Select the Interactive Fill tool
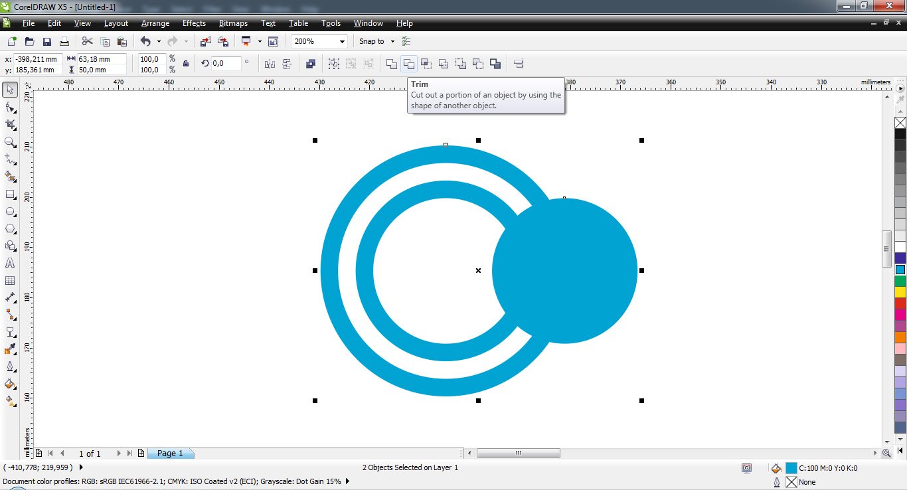The height and width of the screenshot is (490, 907). click(10, 401)
